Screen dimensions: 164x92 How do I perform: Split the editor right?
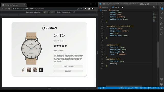click(154, 7)
